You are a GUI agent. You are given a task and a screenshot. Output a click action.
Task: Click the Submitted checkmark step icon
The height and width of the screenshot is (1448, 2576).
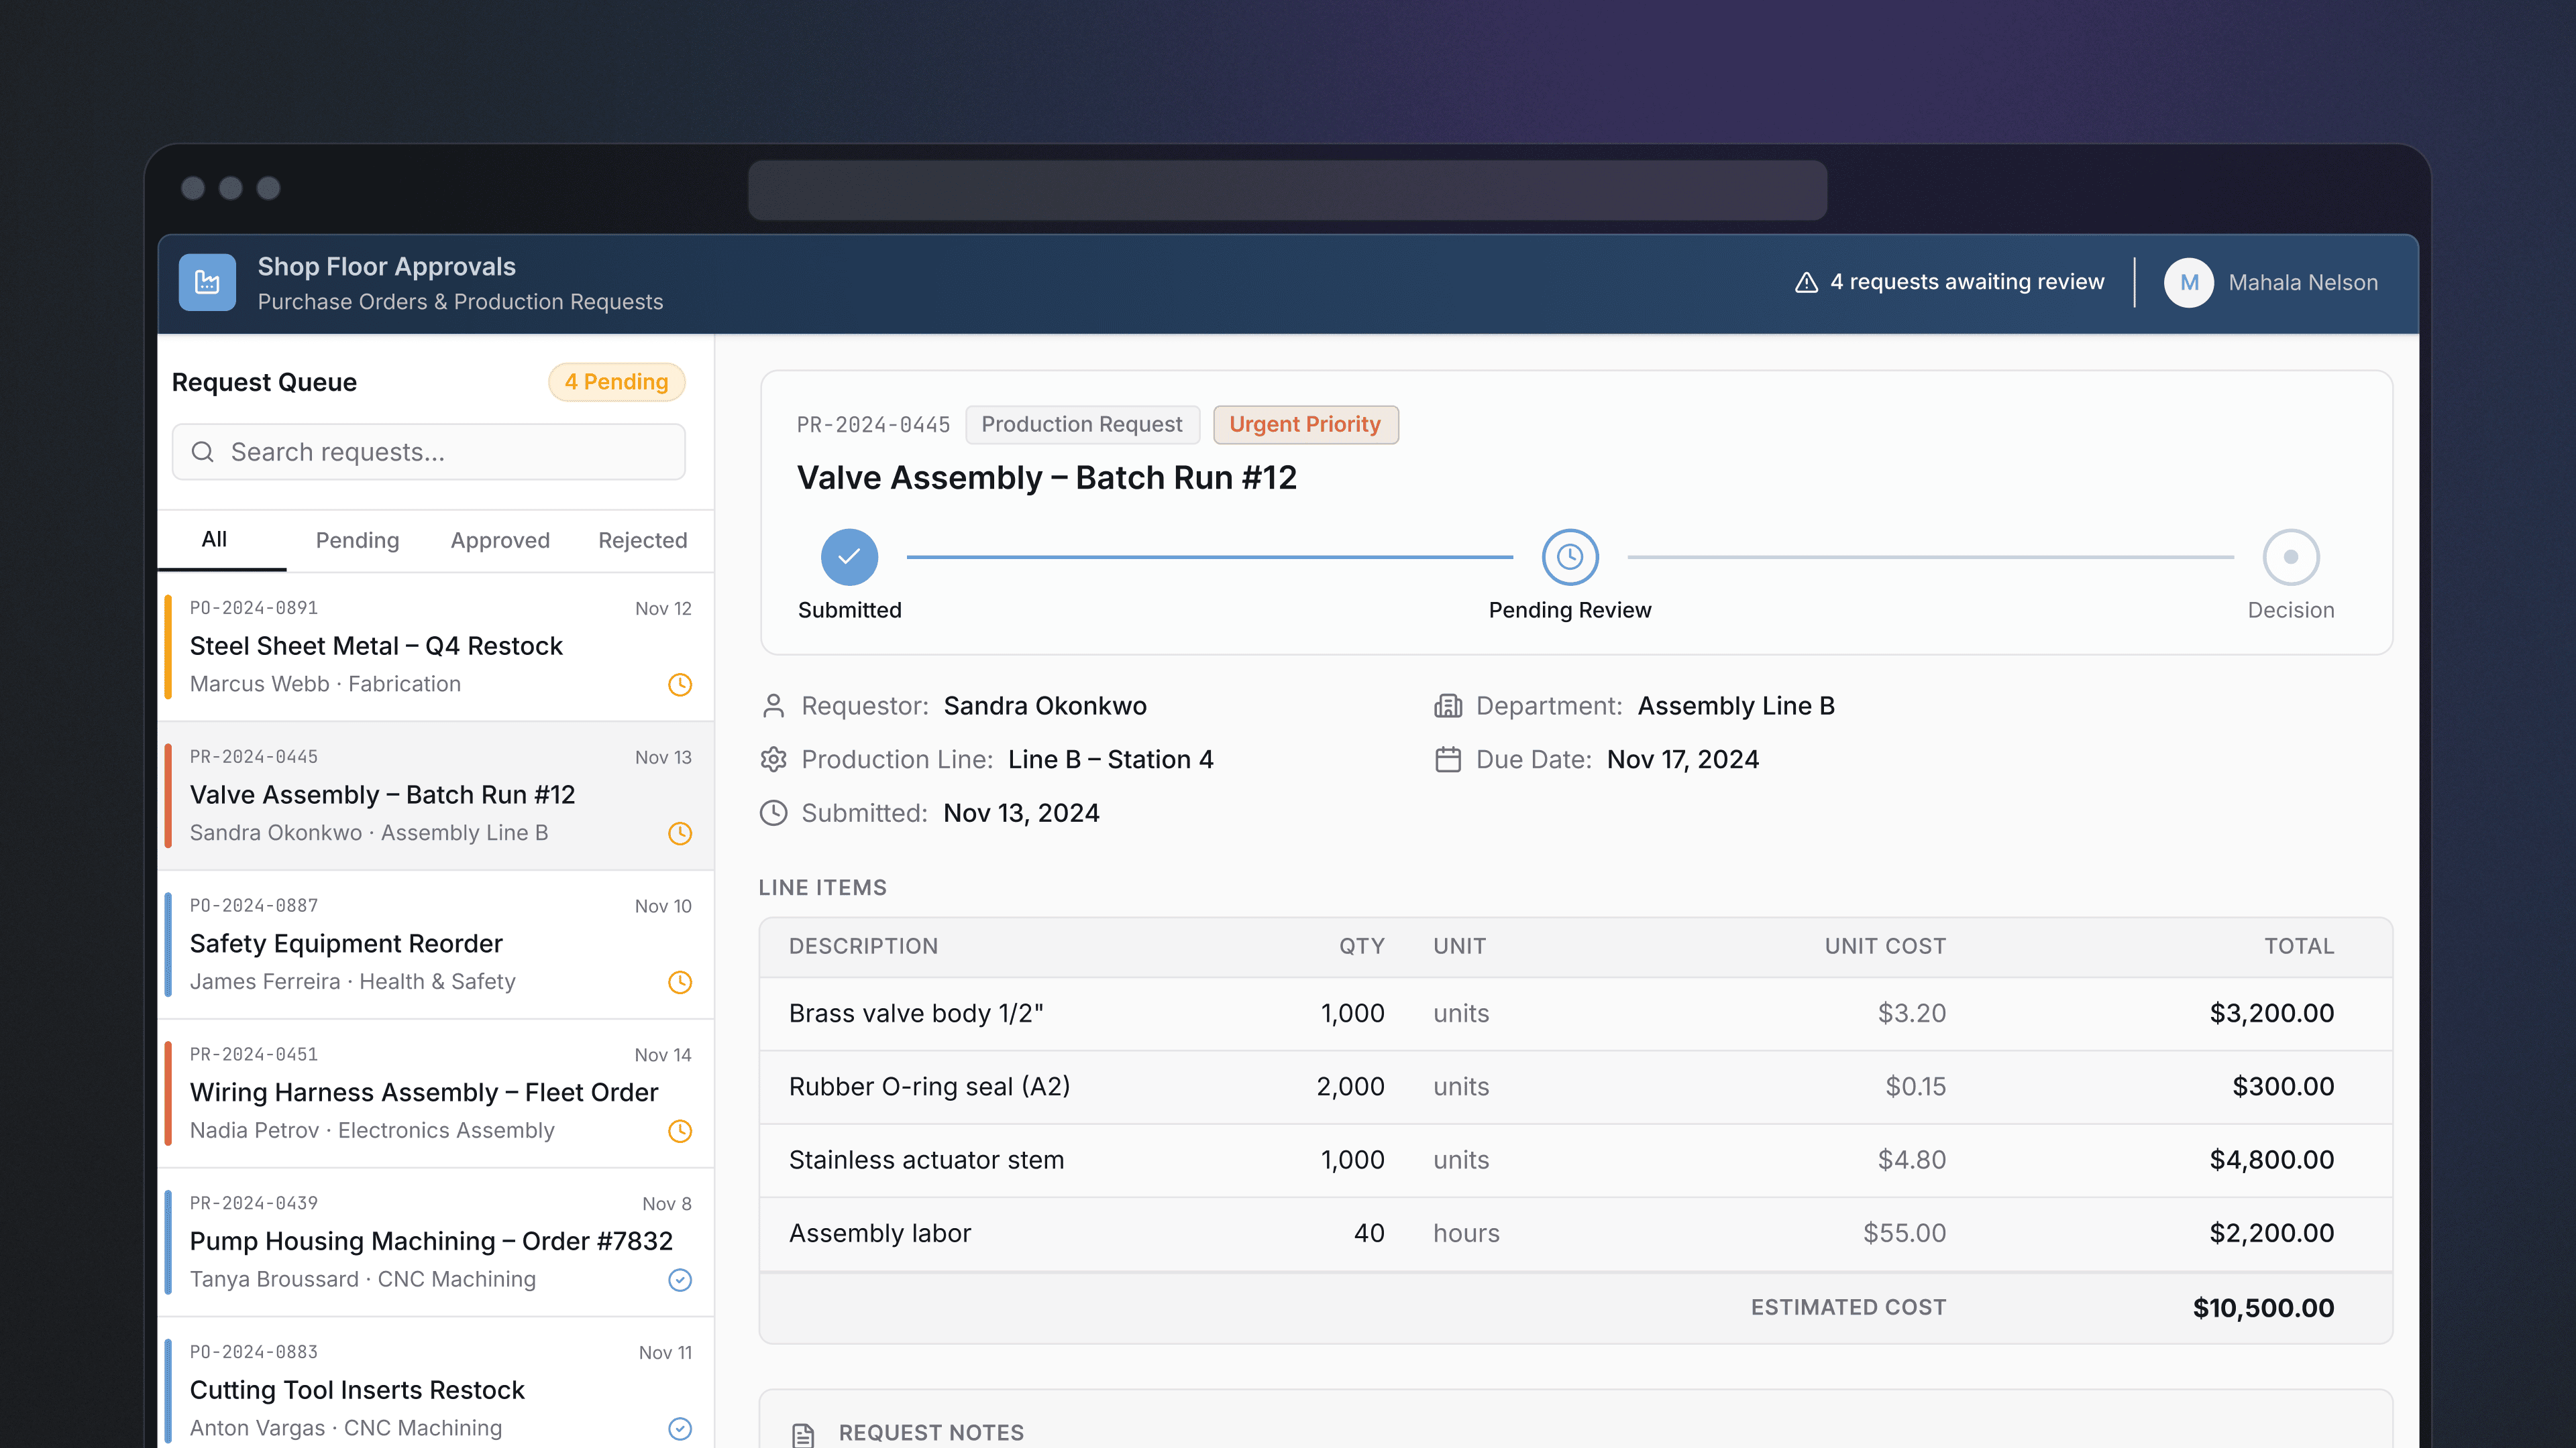pos(849,556)
